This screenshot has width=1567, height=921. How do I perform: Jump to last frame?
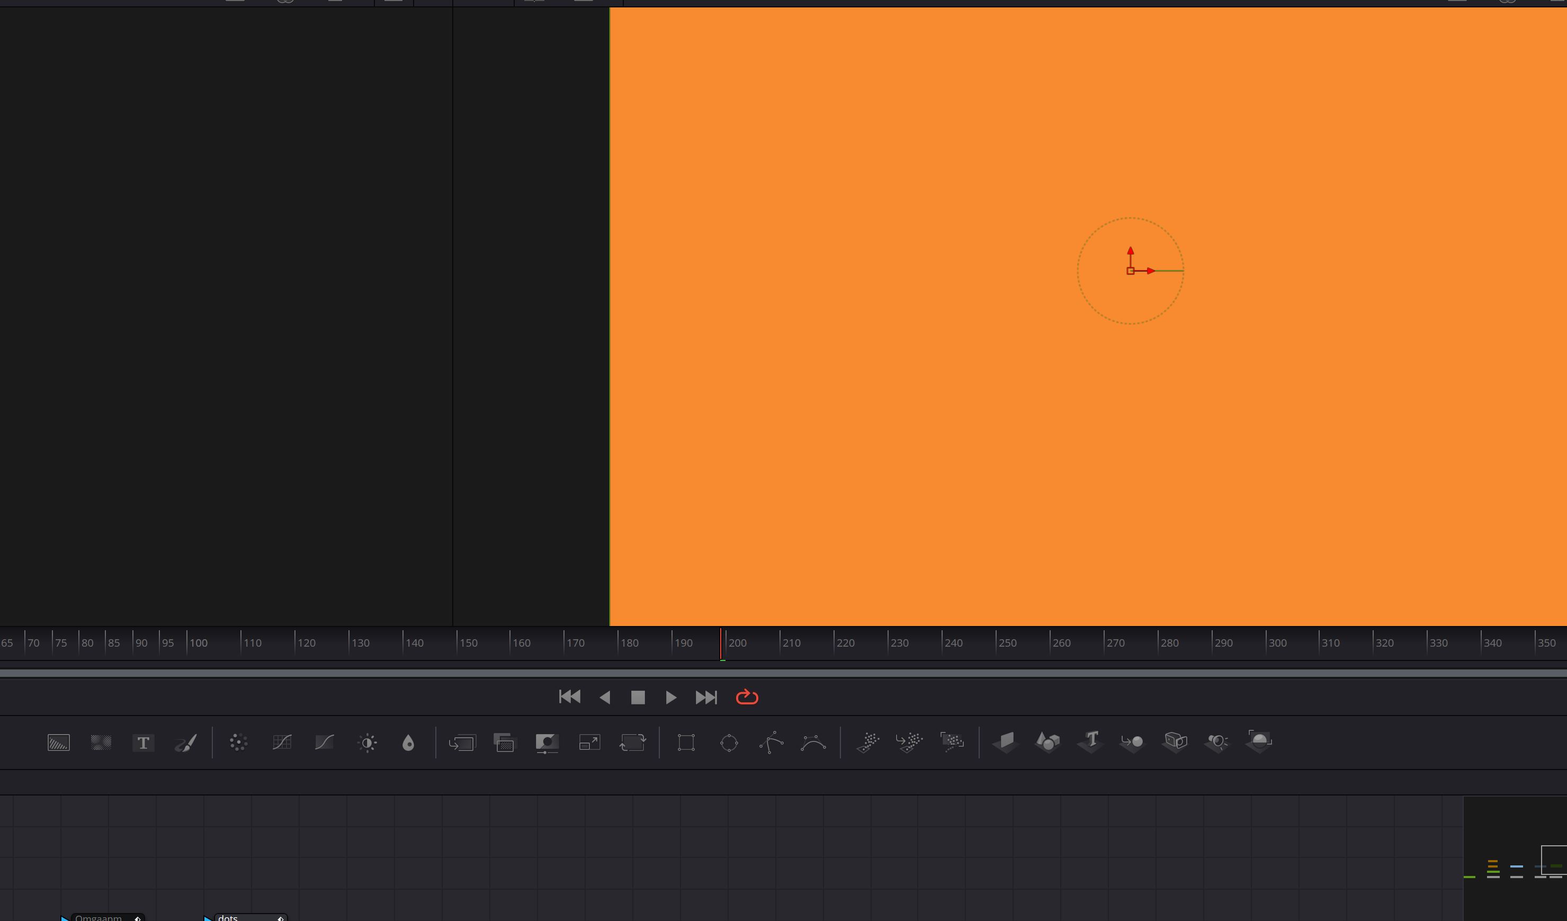point(706,698)
